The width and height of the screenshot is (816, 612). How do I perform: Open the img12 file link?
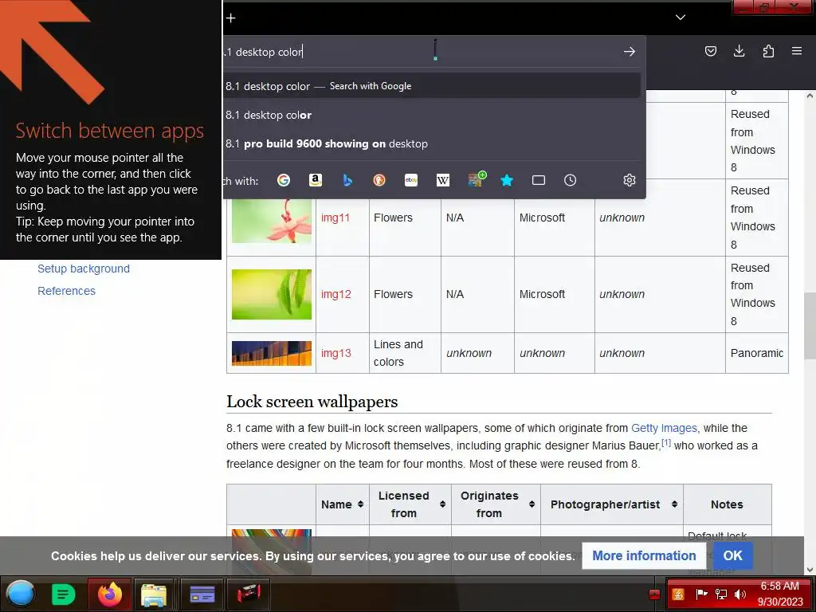pos(335,294)
